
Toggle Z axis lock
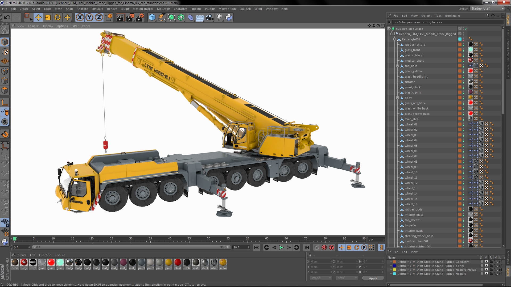(99, 18)
